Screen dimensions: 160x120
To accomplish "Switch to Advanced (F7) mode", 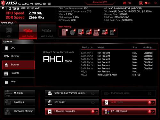I will [x=100, y=2].
